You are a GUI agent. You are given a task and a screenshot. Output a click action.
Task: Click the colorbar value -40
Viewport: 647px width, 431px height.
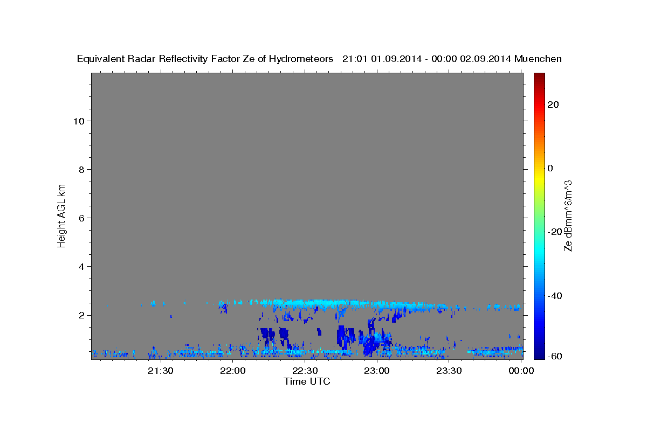555,295
